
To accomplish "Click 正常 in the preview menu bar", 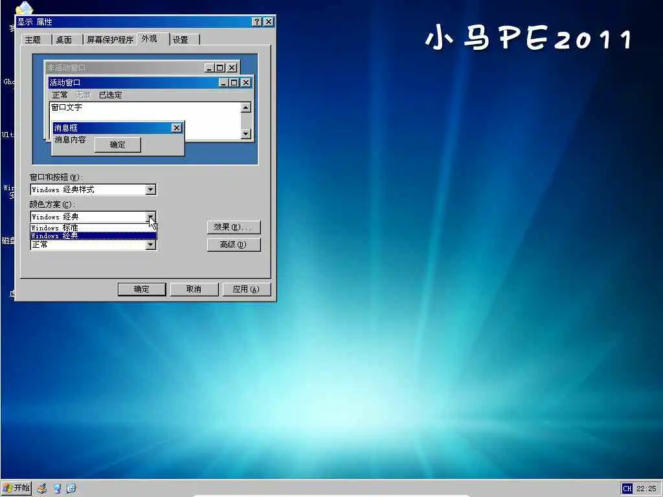I will pos(60,95).
